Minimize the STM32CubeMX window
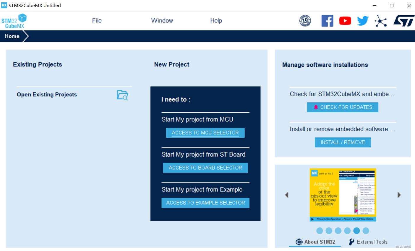The height and width of the screenshot is (251, 415). (x=375, y=6)
